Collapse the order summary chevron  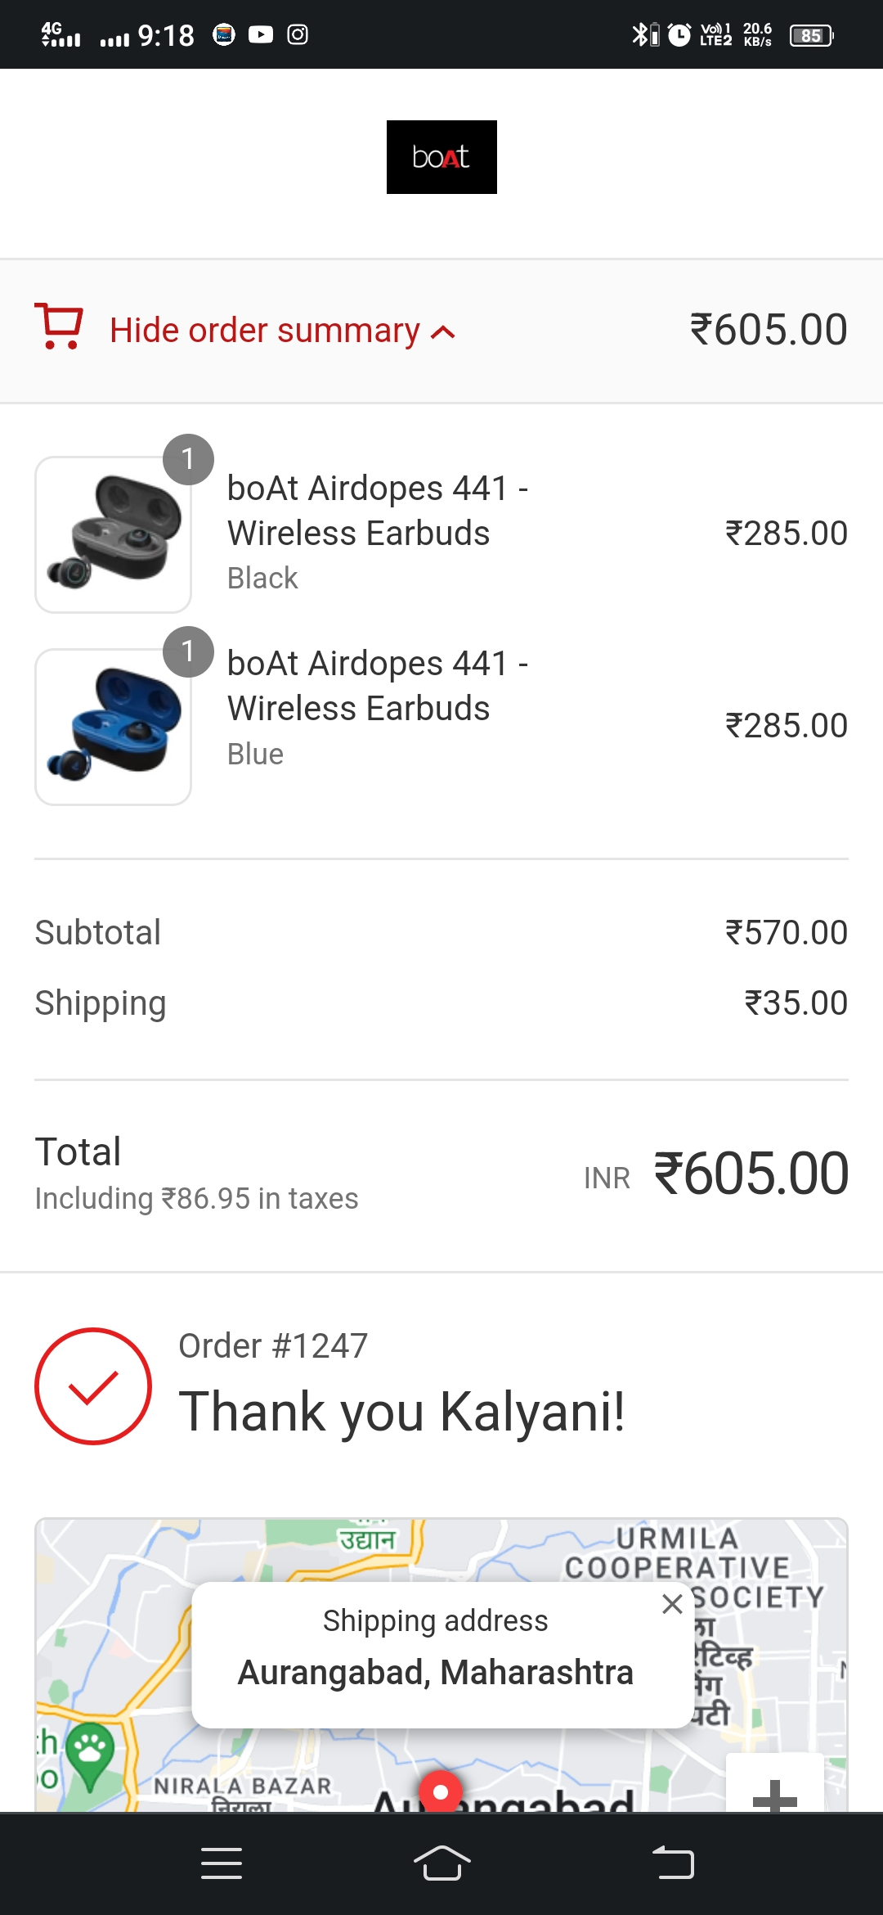click(443, 332)
